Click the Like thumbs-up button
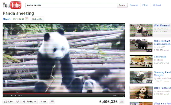171x105 pixels. [x=8, y=101]
